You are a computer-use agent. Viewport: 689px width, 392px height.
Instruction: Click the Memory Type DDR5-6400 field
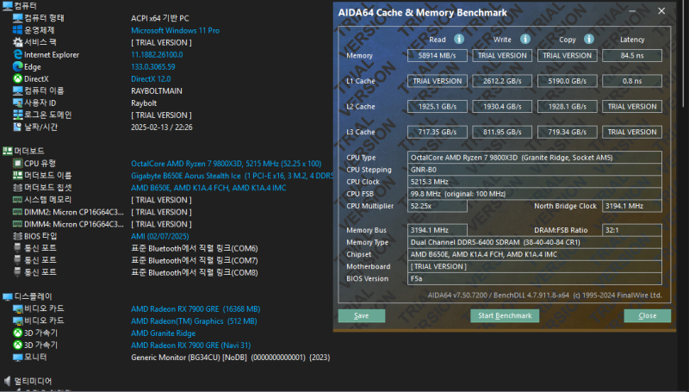(534, 242)
